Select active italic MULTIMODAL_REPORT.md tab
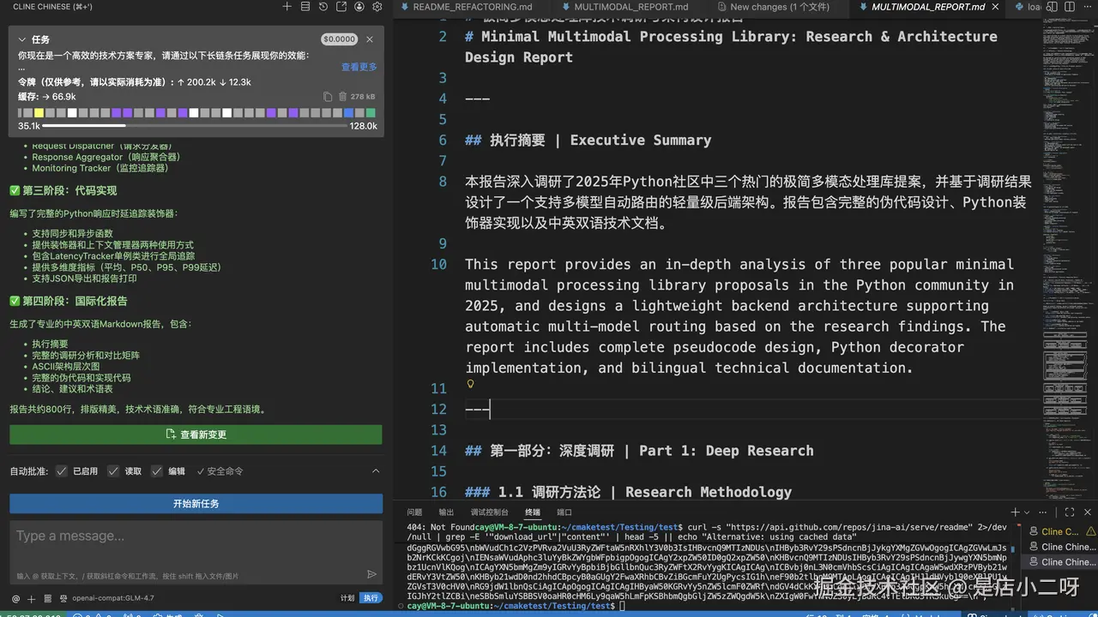This screenshot has height=617, width=1098. tap(928, 7)
